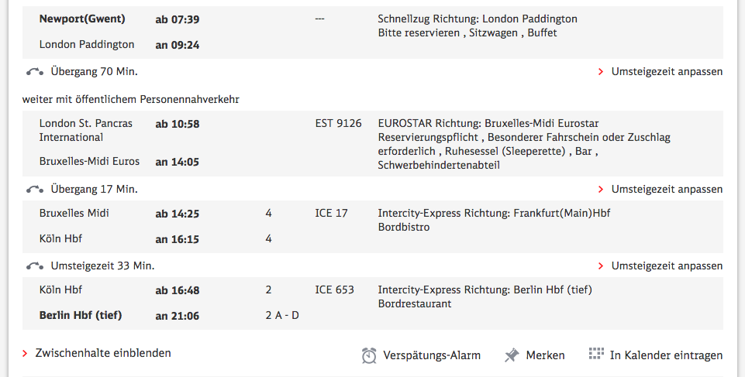Click Berlin Hbf (tief) arrival station
This screenshot has height=377, width=745.
81,315
